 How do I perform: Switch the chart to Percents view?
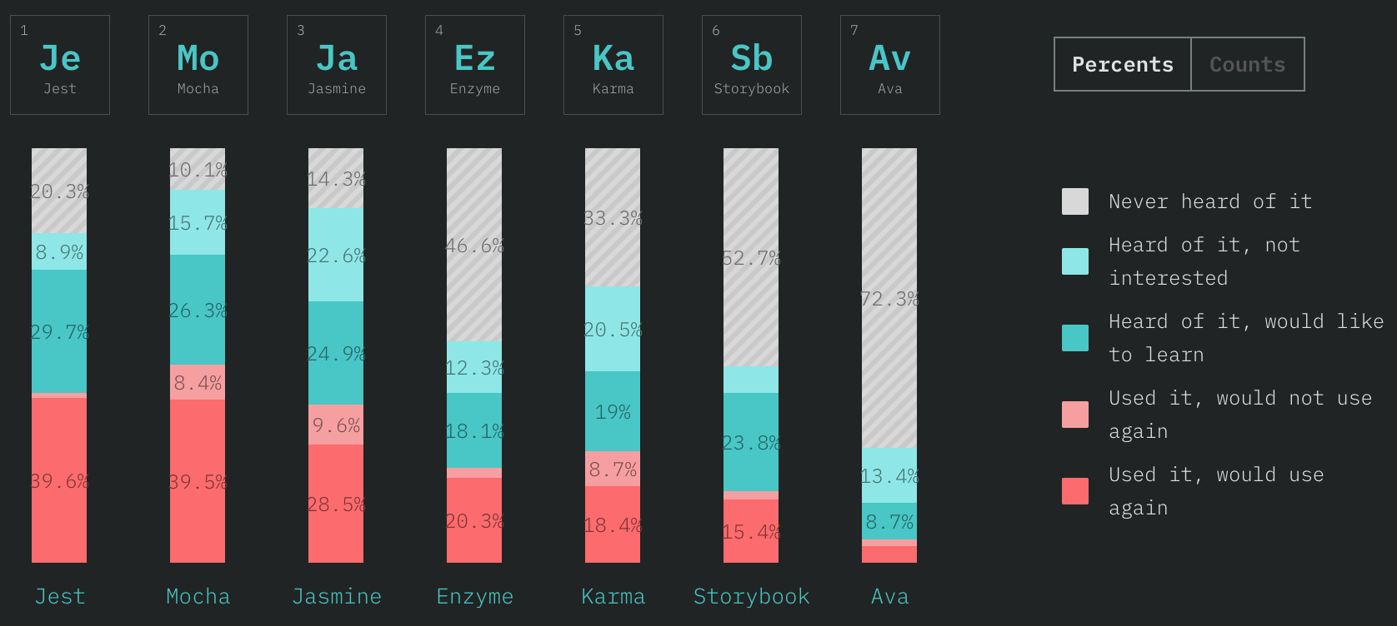point(1123,64)
